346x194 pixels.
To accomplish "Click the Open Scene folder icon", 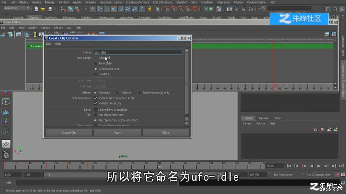I will coord(43,9).
